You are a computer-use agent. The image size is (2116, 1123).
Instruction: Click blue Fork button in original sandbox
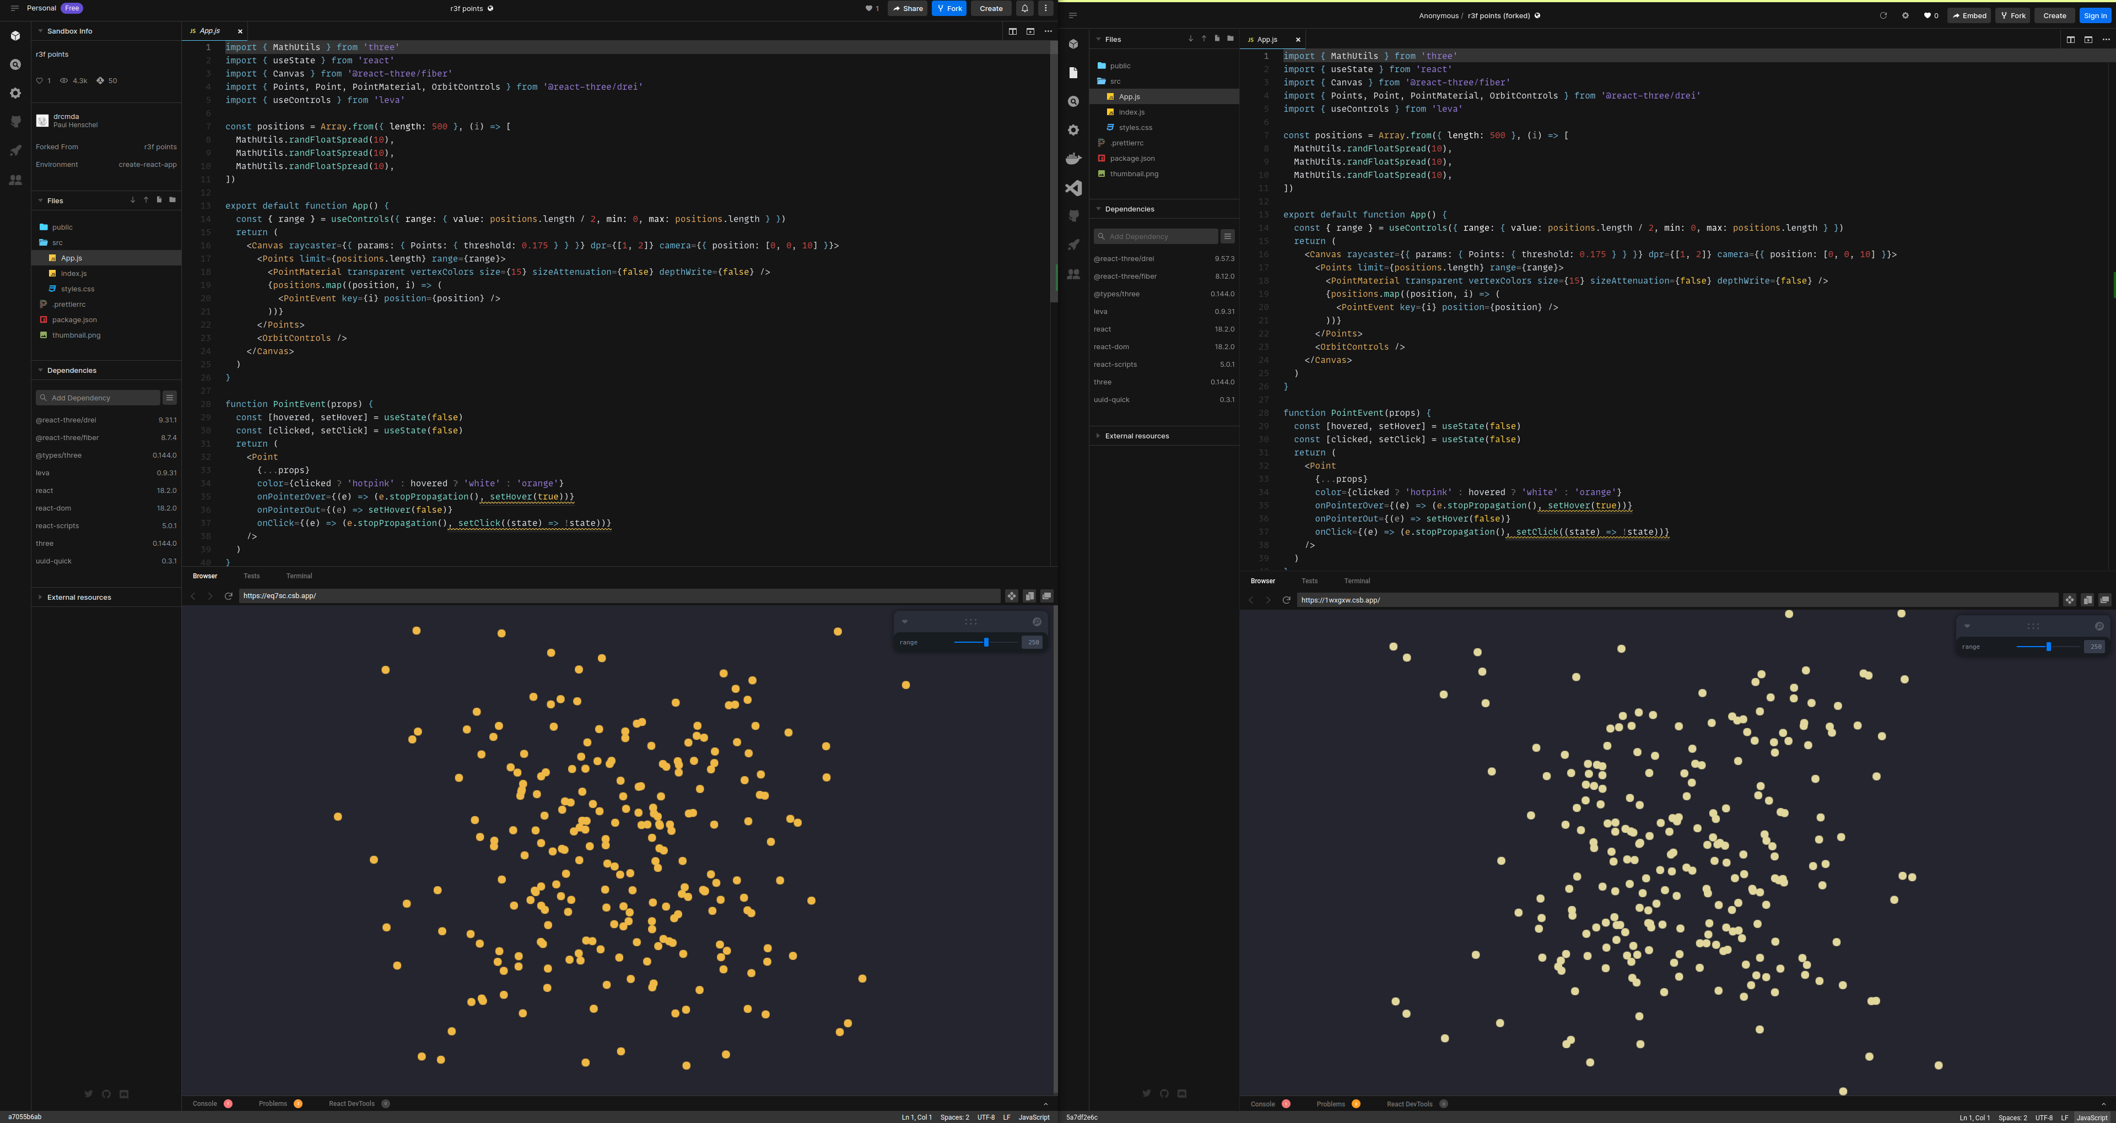pyautogui.click(x=949, y=8)
